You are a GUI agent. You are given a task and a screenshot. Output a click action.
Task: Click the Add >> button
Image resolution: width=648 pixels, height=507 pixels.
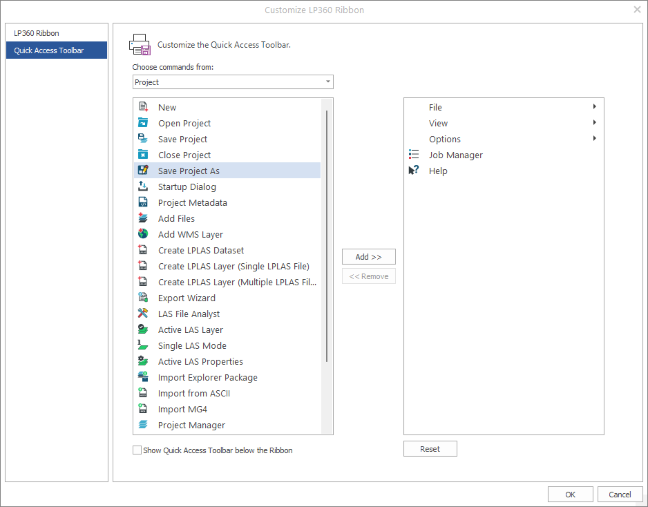pos(369,256)
